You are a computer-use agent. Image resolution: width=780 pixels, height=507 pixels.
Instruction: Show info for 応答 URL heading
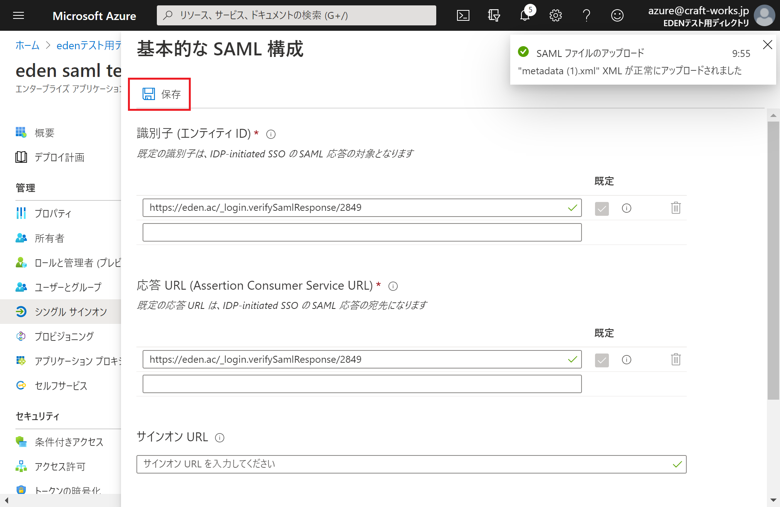click(x=393, y=286)
